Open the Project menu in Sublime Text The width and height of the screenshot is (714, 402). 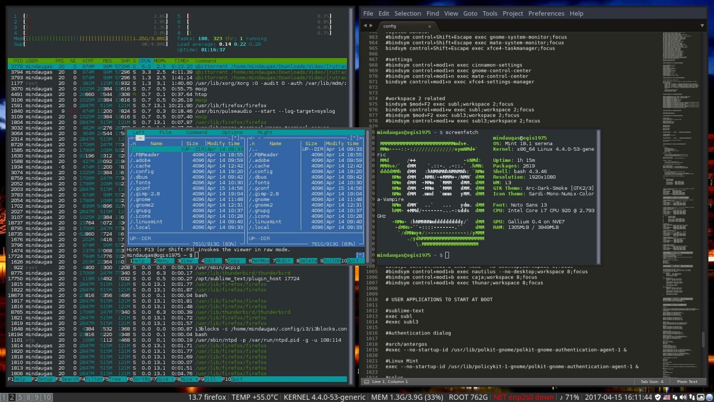tap(513, 13)
